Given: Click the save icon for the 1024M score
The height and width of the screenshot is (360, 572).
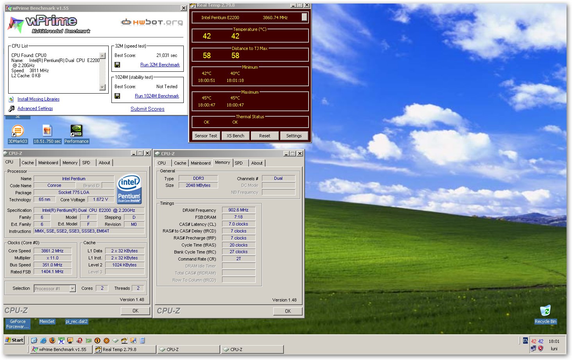Looking at the screenshot, I should coord(117,96).
